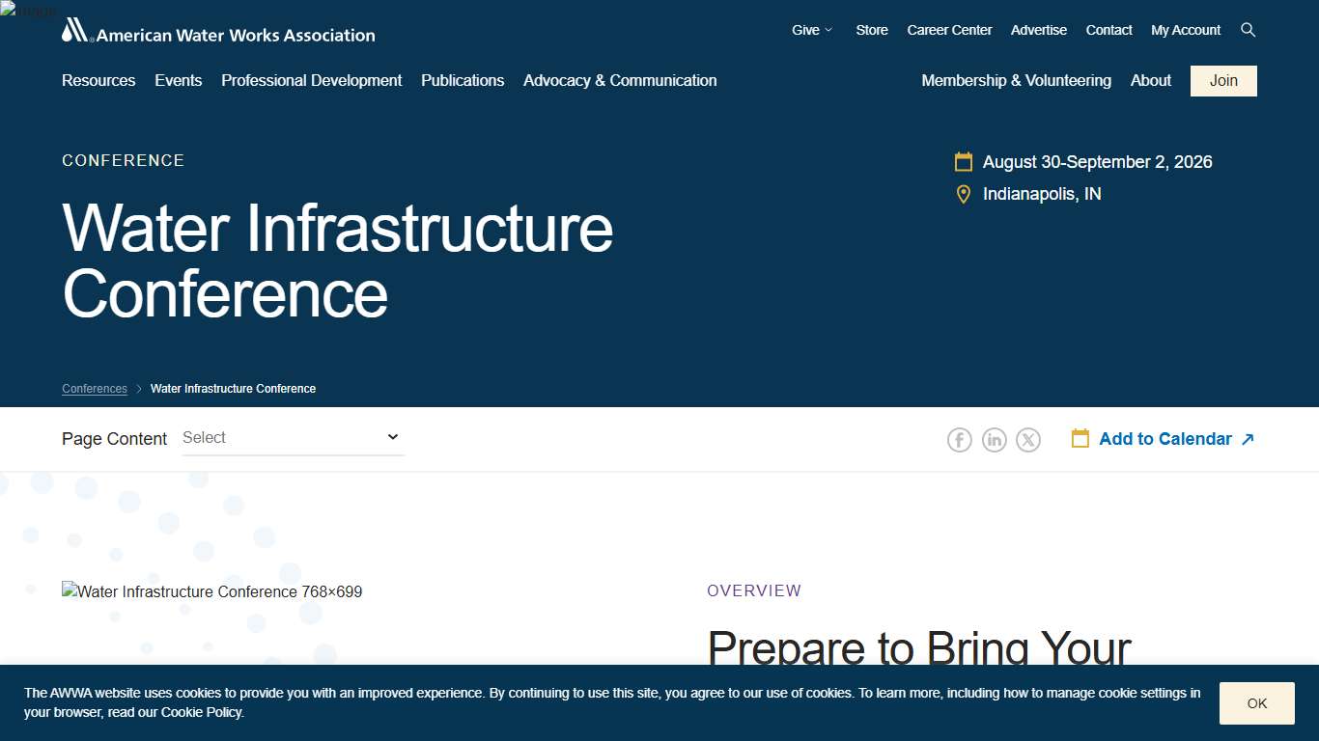Open the Events navigation menu
Image resolution: width=1319 pixels, height=741 pixels.
[x=179, y=81]
